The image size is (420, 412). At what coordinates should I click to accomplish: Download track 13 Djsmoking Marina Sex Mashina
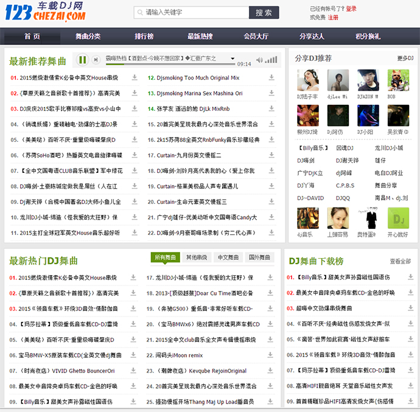(x=271, y=93)
